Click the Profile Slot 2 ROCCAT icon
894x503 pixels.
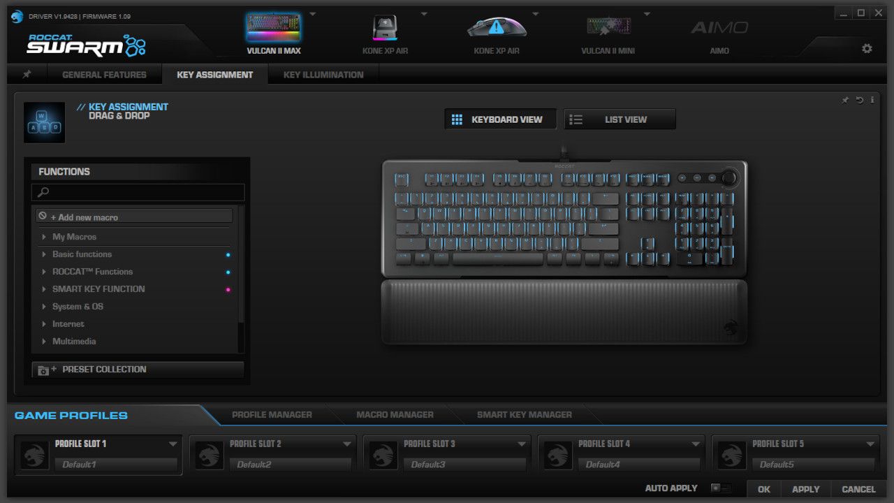point(207,454)
